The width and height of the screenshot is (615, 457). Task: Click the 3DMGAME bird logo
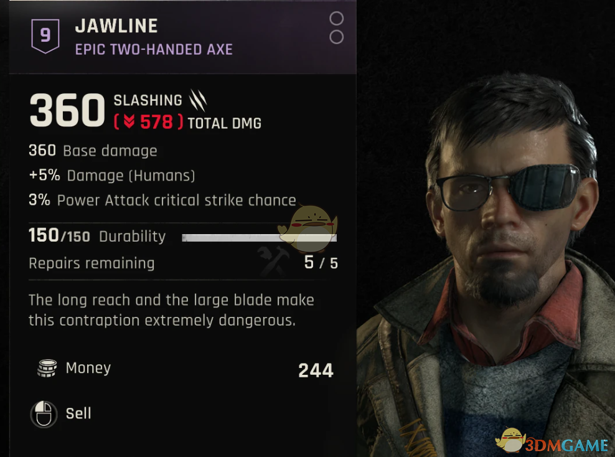pos(510,440)
